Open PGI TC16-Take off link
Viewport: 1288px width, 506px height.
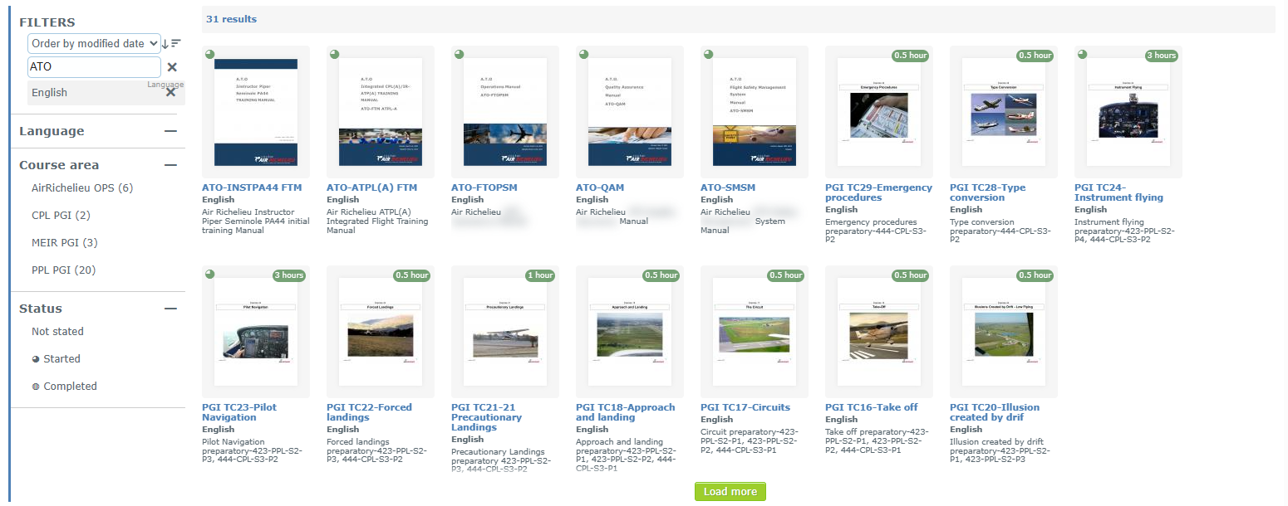point(872,407)
